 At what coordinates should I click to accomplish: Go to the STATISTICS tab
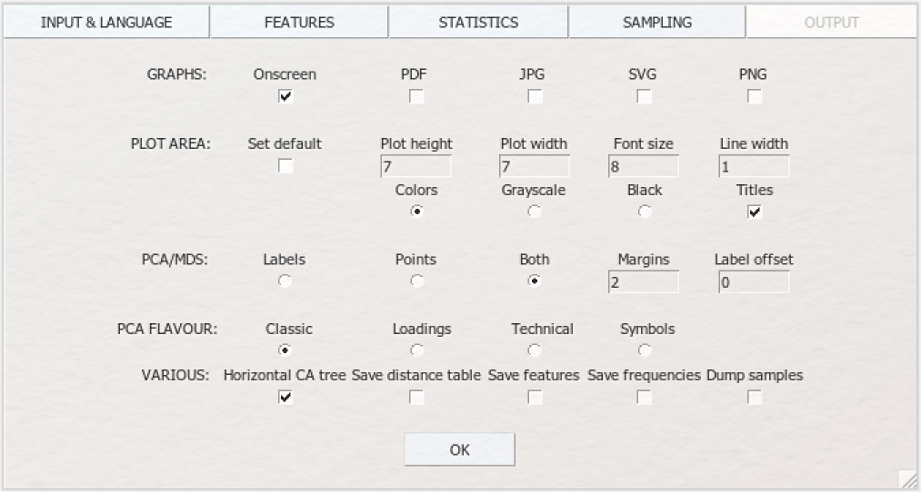478,23
